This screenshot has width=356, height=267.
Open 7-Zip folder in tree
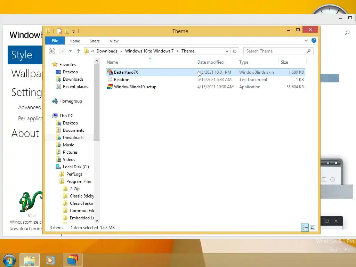pos(74,189)
